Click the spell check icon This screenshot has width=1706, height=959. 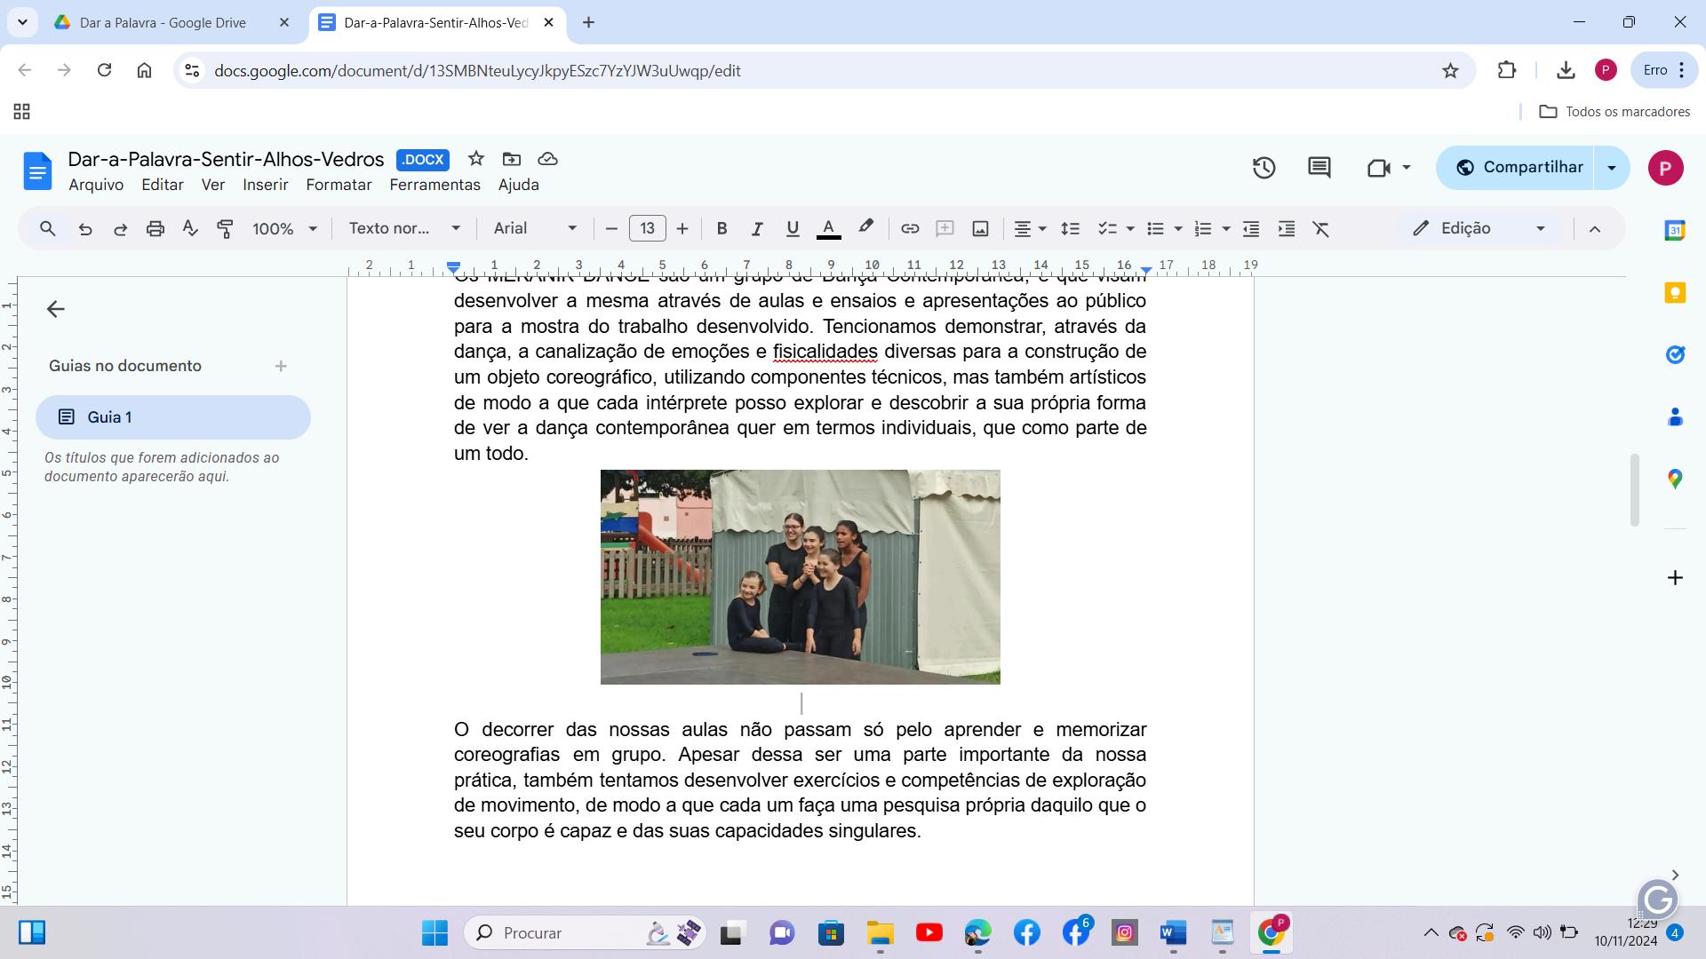click(190, 229)
